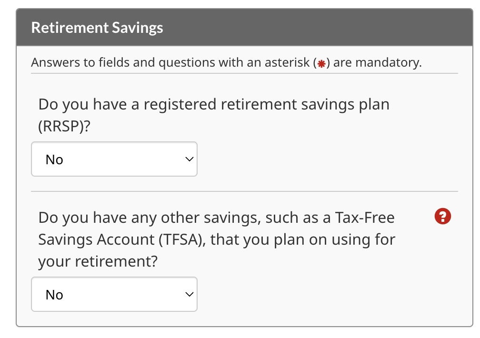Click the word "mandatory" in the notice
This screenshot has width=480, height=338.
click(x=388, y=63)
